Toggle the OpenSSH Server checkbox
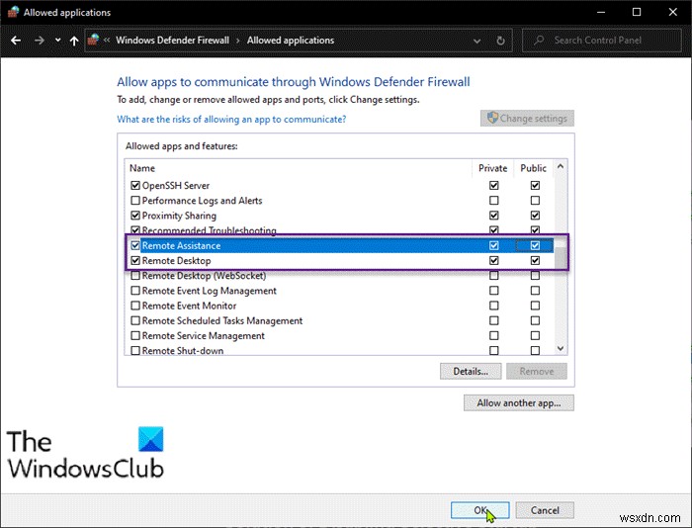 pyautogui.click(x=135, y=186)
